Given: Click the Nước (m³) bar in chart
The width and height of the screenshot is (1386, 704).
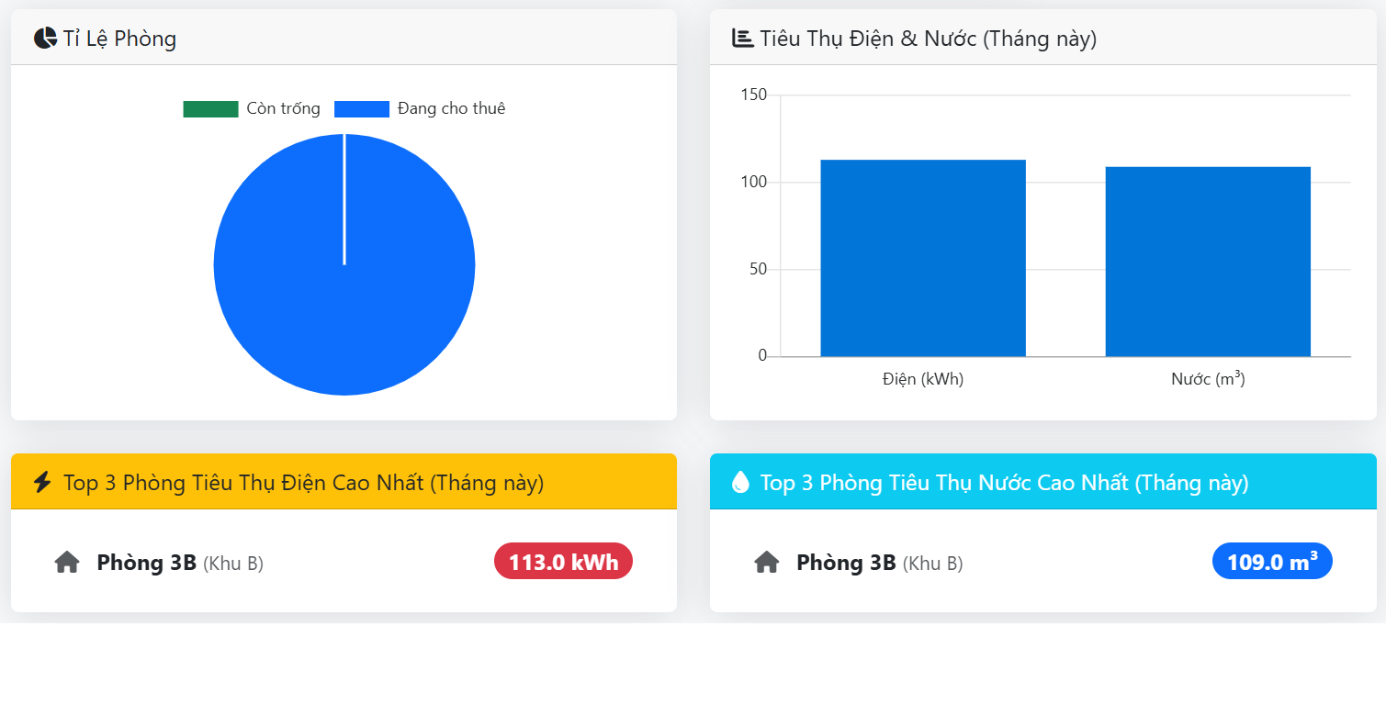Looking at the screenshot, I should pyautogui.click(x=1207, y=262).
